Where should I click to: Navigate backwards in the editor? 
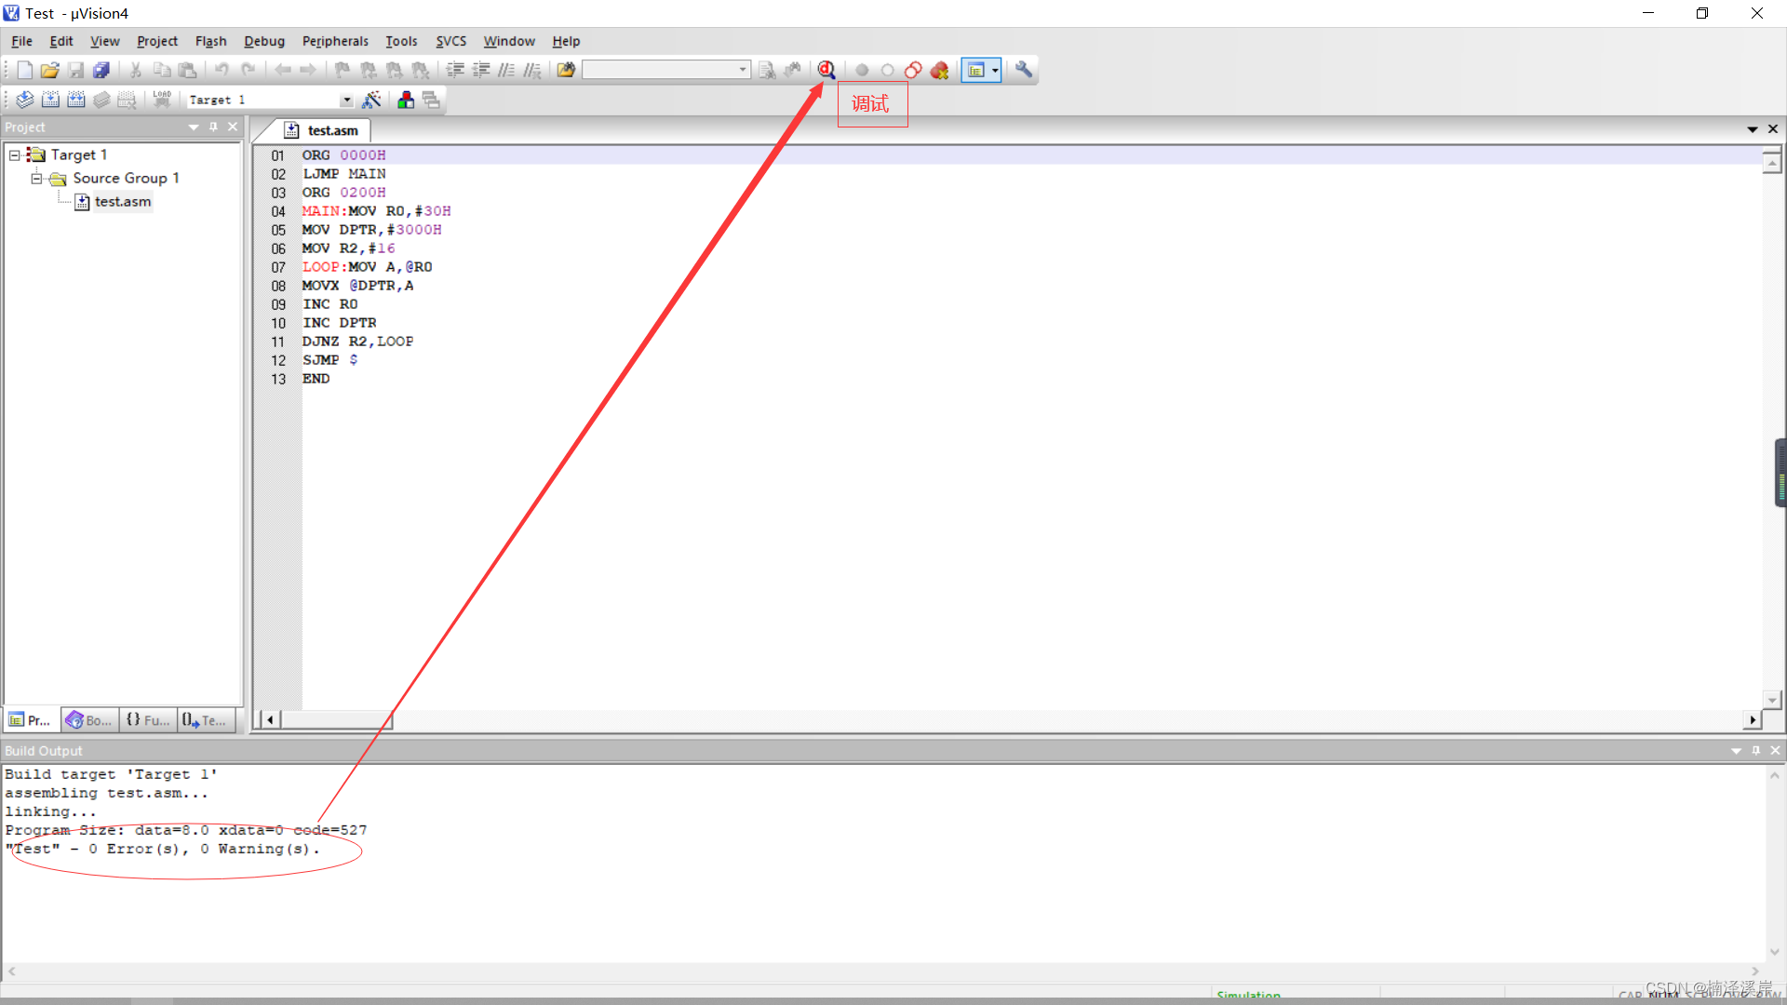[x=283, y=70]
